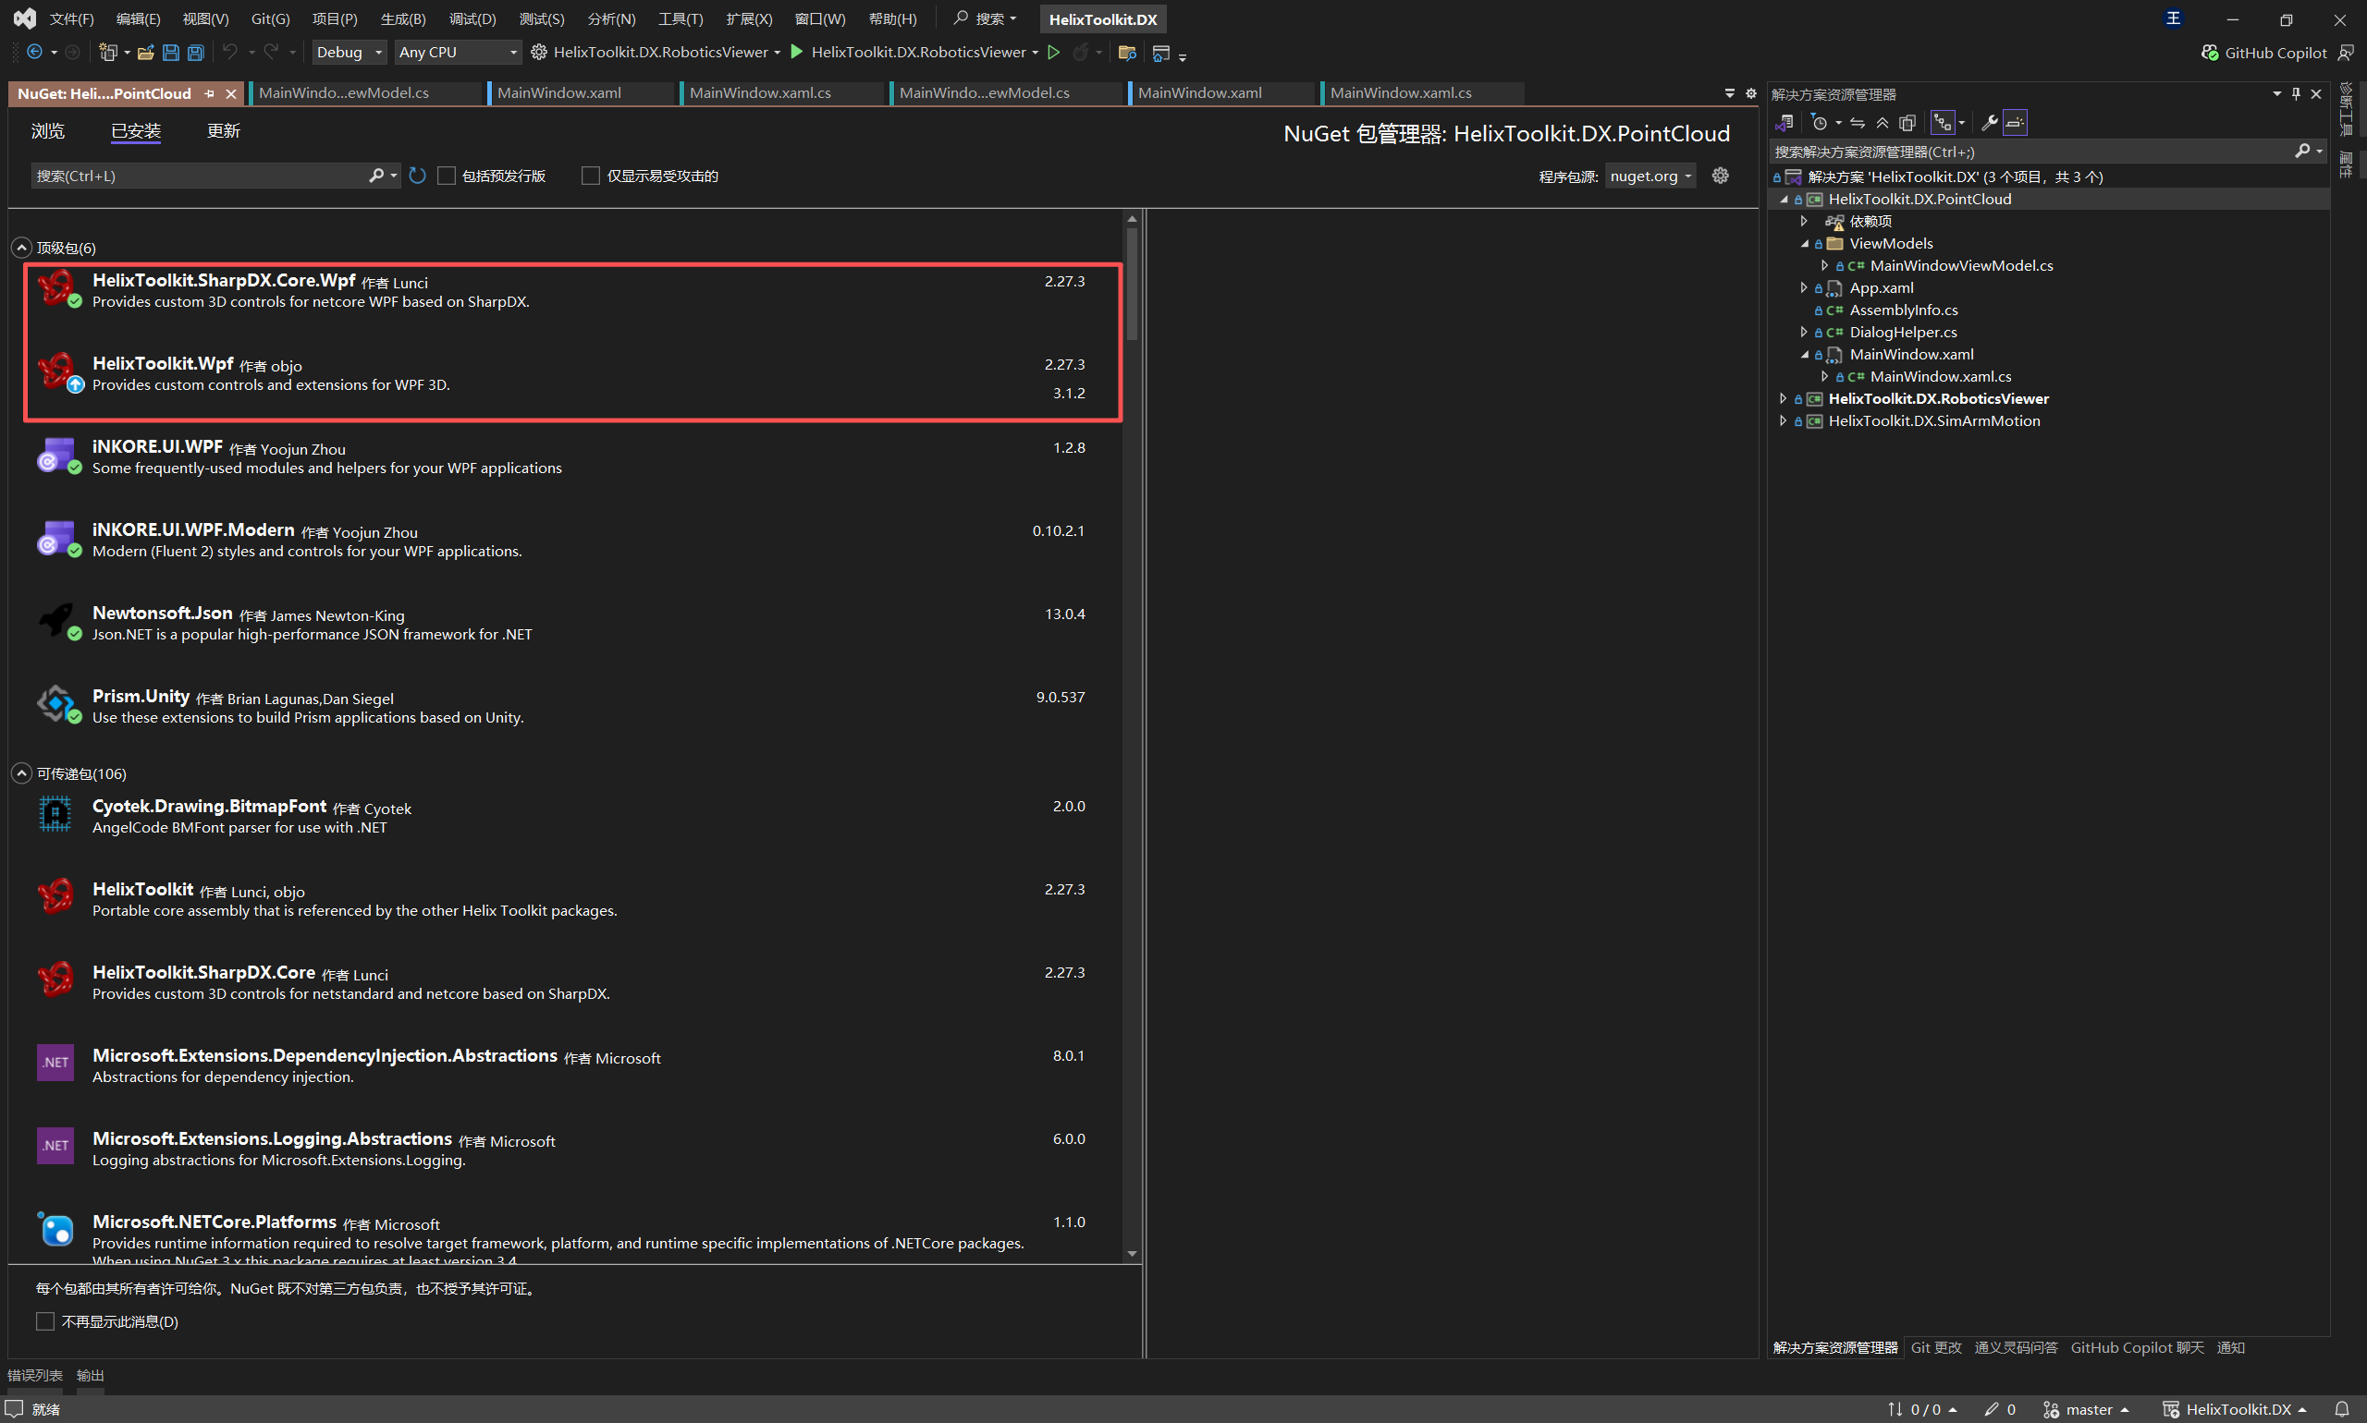The image size is (2367, 1423).
Task: Collapse all in Solution Explorer toolbar
Action: click(1883, 123)
